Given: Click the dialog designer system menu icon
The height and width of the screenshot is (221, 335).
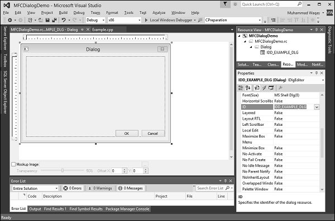Looking at the screenshot, I should tap(26, 49).
